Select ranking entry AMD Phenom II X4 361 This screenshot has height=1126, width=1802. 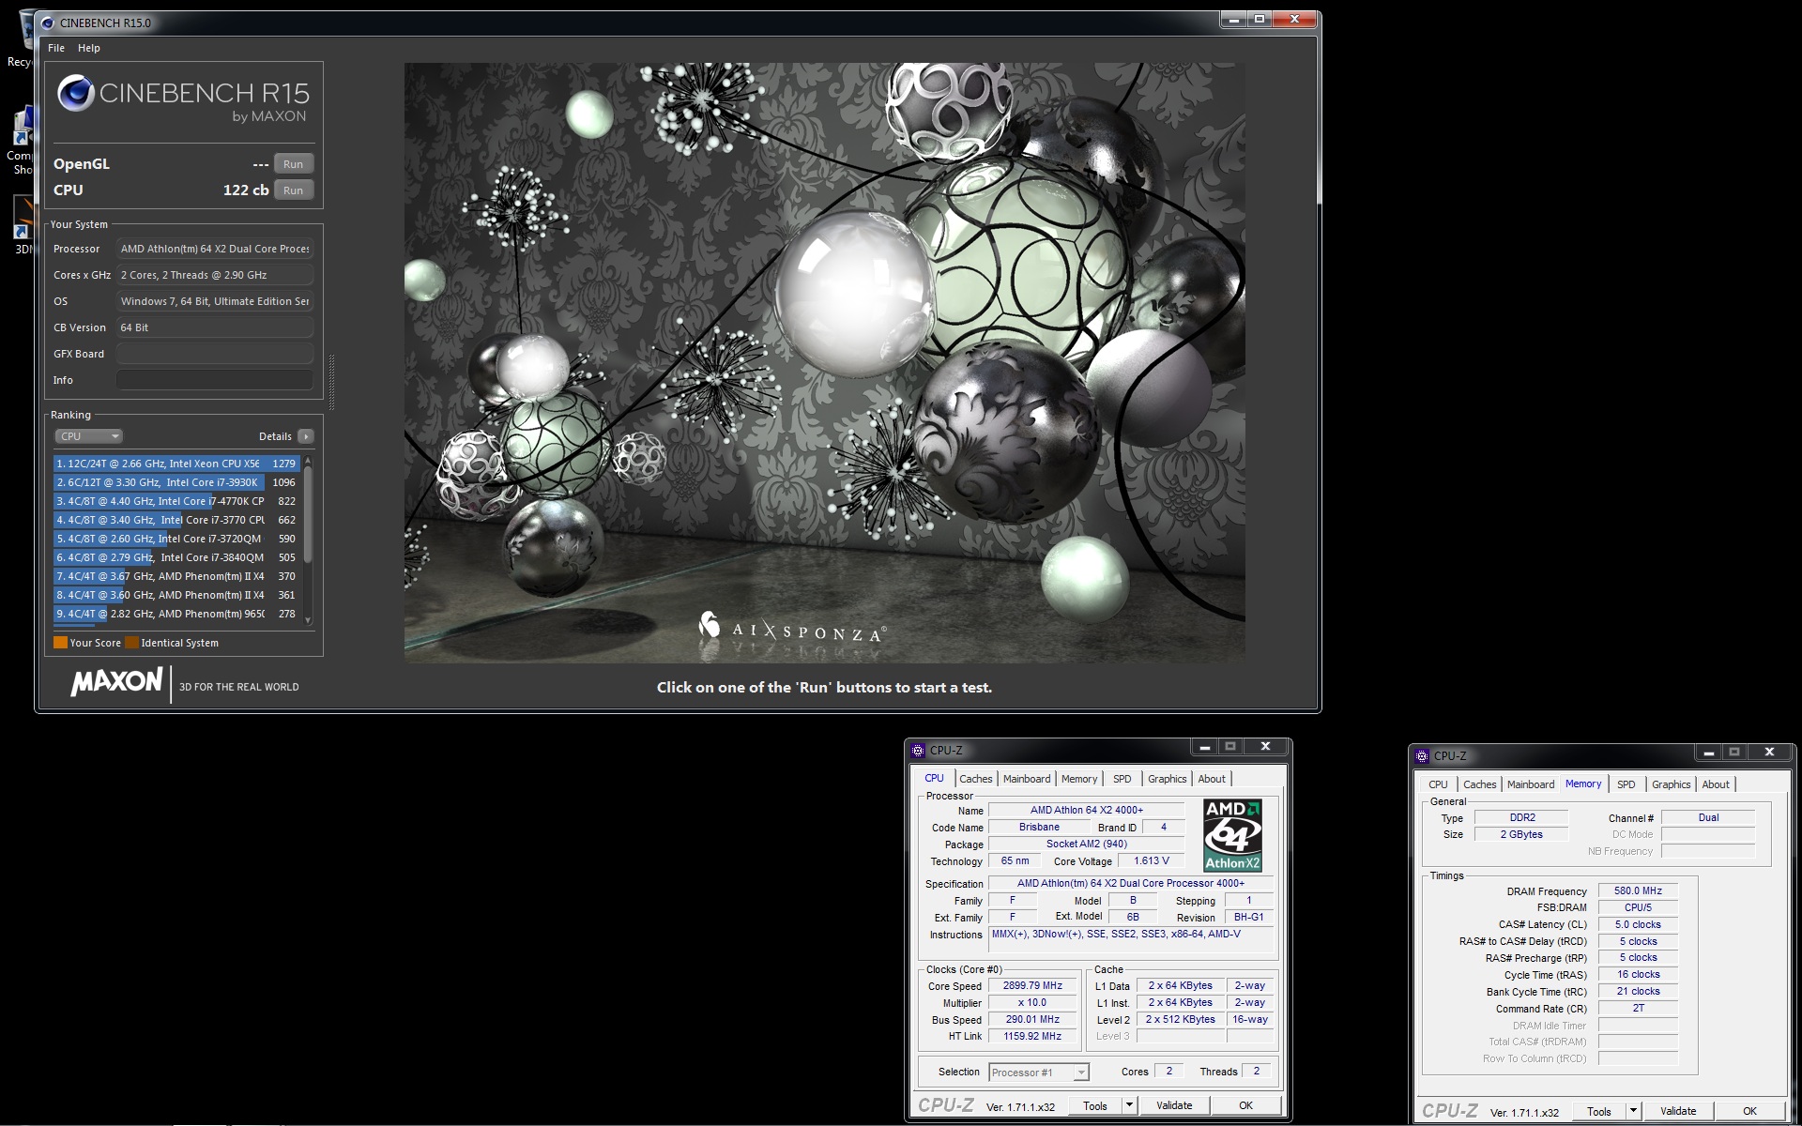pyautogui.click(x=176, y=595)
